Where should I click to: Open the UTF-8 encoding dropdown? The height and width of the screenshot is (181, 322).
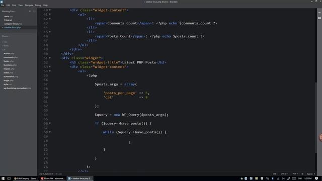tap(284, 174)
